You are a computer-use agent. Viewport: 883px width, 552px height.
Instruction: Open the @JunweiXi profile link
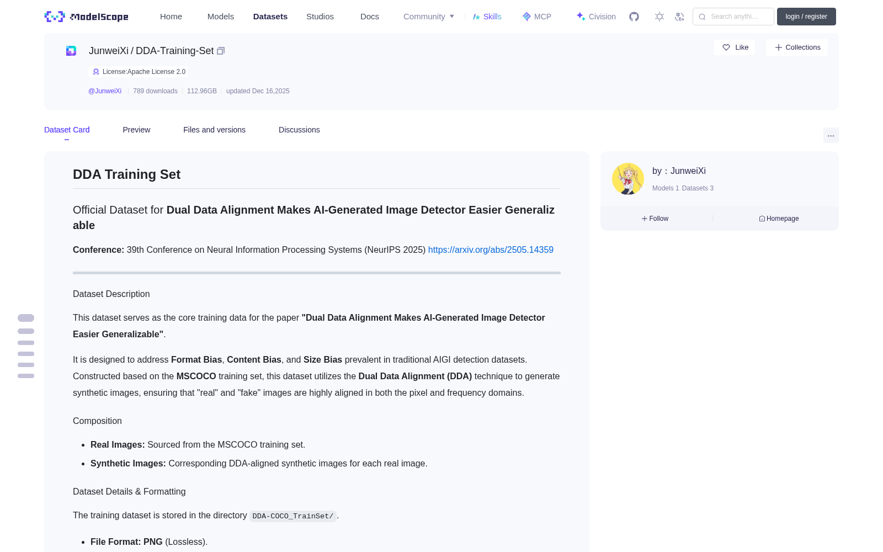(x=105, y=91)
